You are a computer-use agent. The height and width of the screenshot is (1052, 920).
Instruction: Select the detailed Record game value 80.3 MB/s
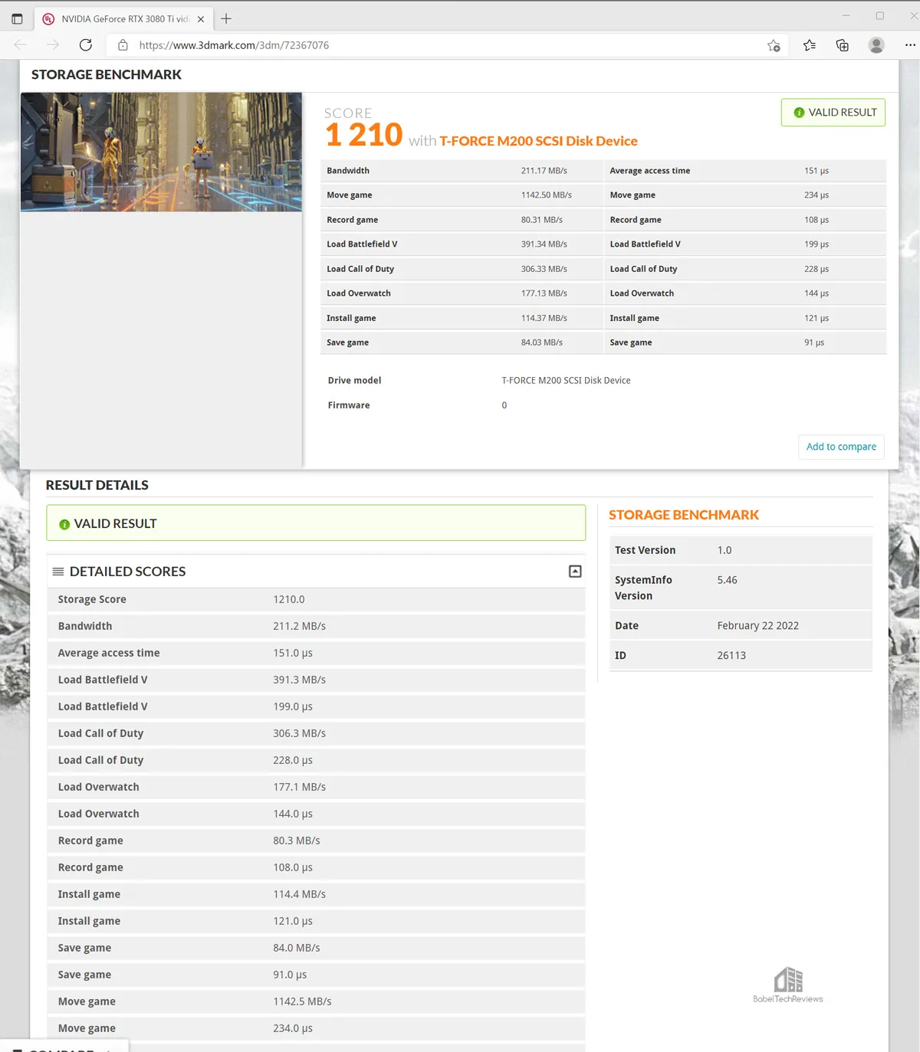pyautogui.click(x=297, y=841)
